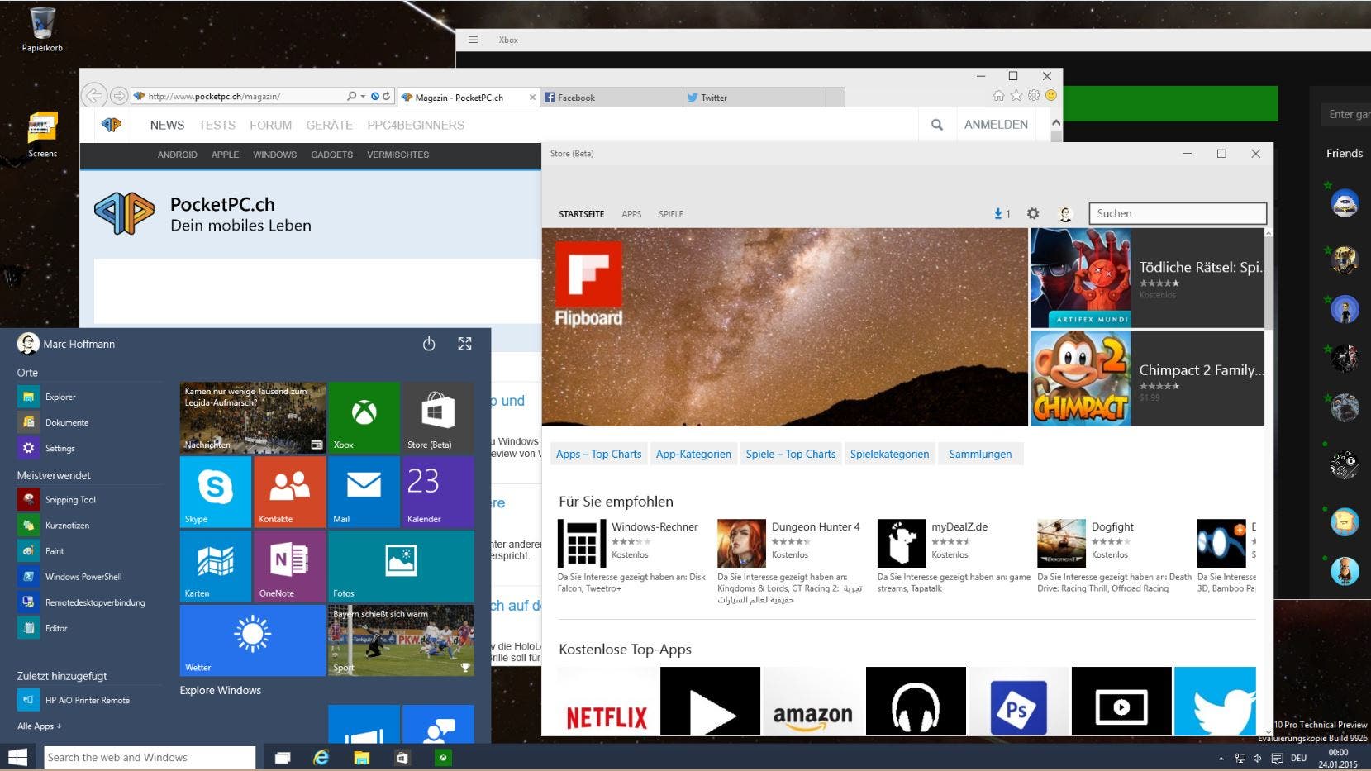Screen dimensions: 1371x771
Task: Select SPIELE tab in Store
Action: (x=671, y=214)
